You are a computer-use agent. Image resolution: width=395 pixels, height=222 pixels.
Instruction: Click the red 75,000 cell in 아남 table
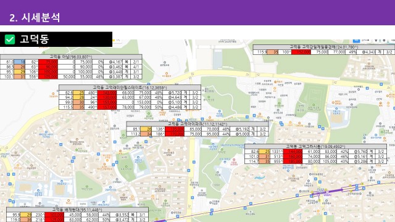pos(48,62)
